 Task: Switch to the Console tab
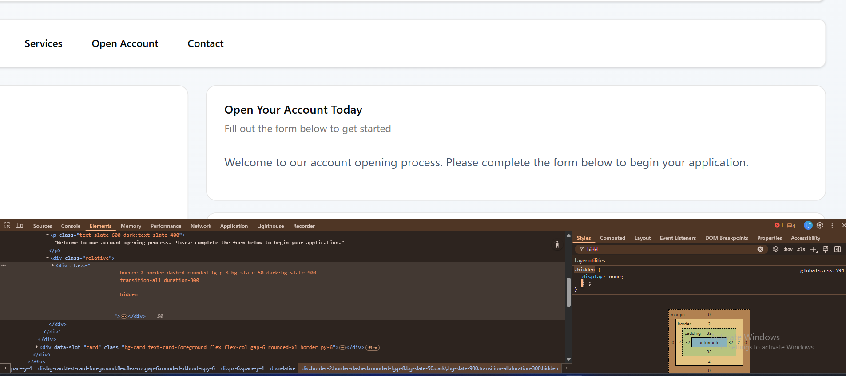point(71,226)
